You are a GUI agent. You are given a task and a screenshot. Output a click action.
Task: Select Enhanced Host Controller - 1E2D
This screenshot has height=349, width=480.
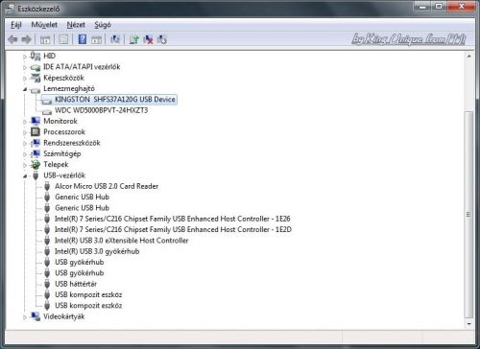point(173,229)
